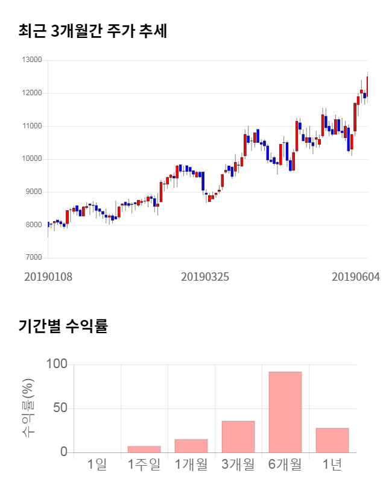The height and width of the screenshot is (488, 386).
Task: Click the 최근 3개월간 주가 추세 heading
Action: click(92, 31)
